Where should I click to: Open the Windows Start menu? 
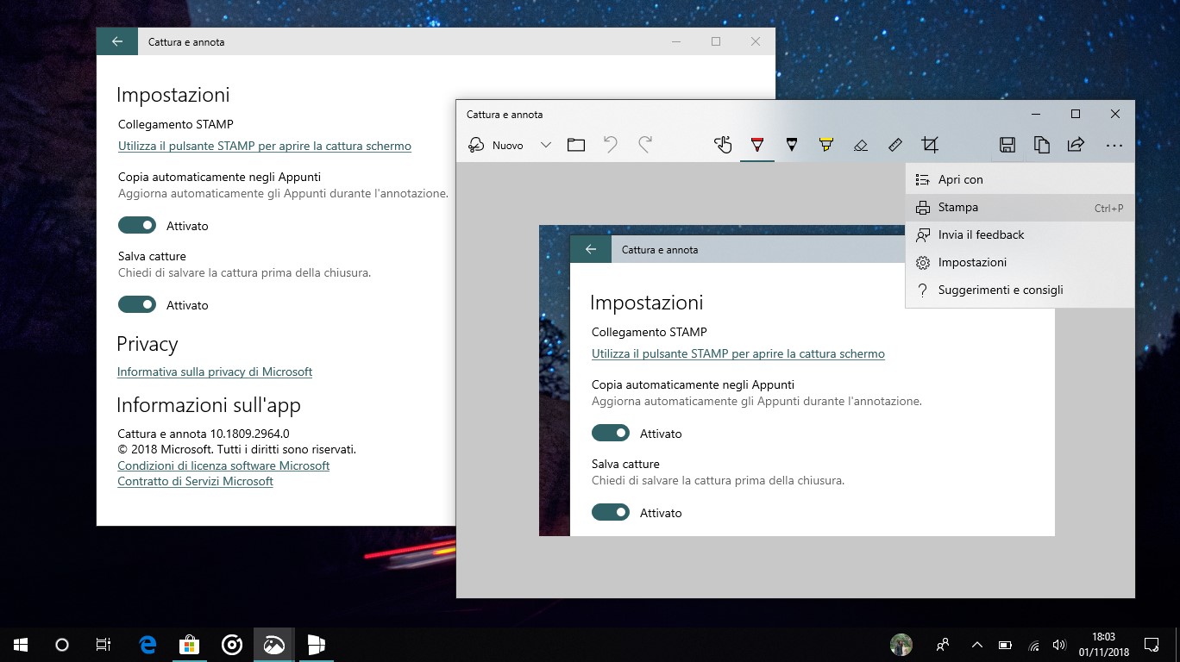(x=21, y=644)
